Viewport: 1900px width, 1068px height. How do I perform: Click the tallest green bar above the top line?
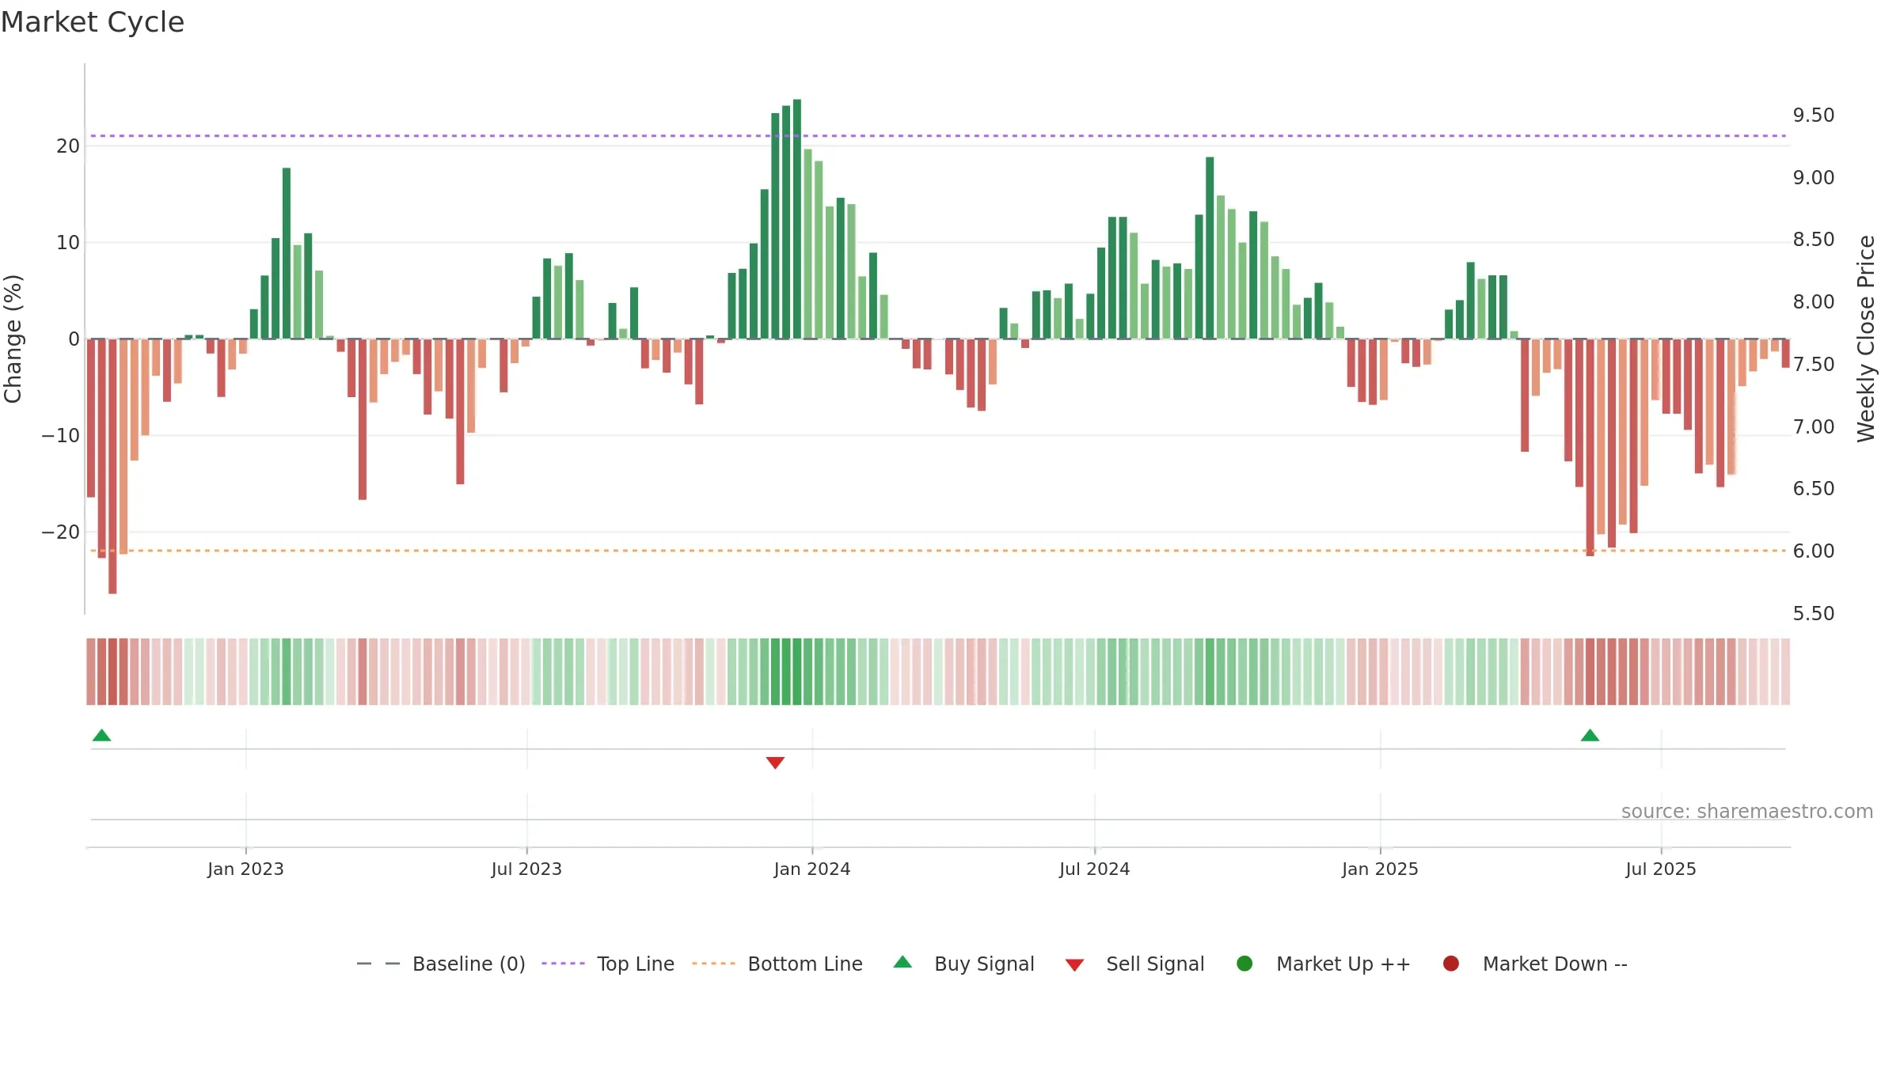[797, 219]
